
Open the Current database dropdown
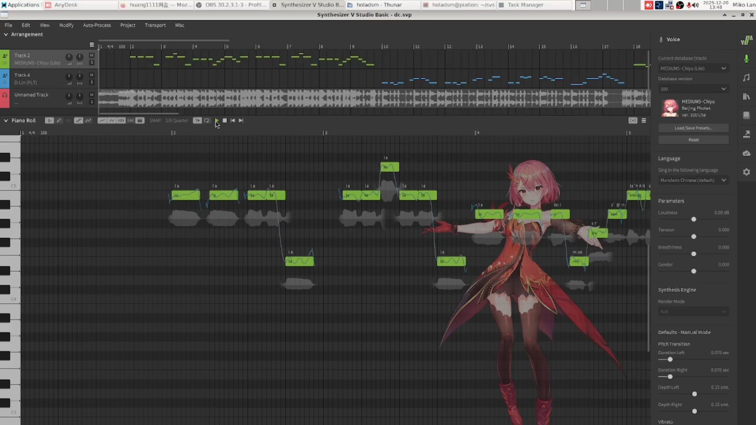pyautogui.click(x=693, y=68)
